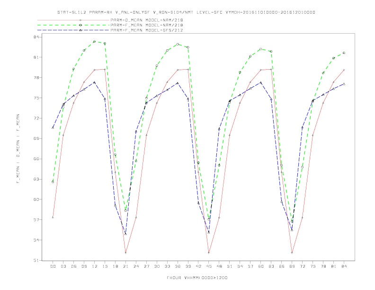Click y-axis tick value 75
This screenshot has height=290, width=375.
(36, 98)
